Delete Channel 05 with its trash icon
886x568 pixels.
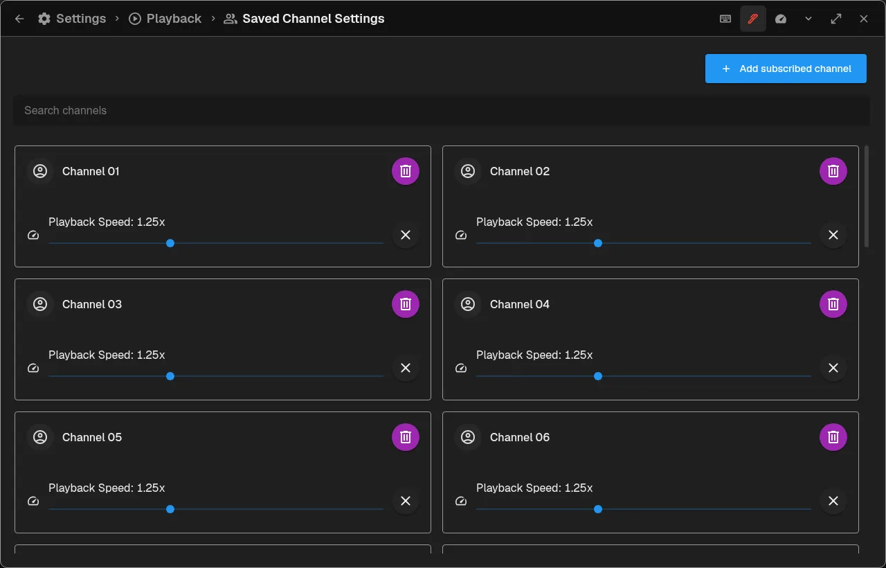coord(406,437)
